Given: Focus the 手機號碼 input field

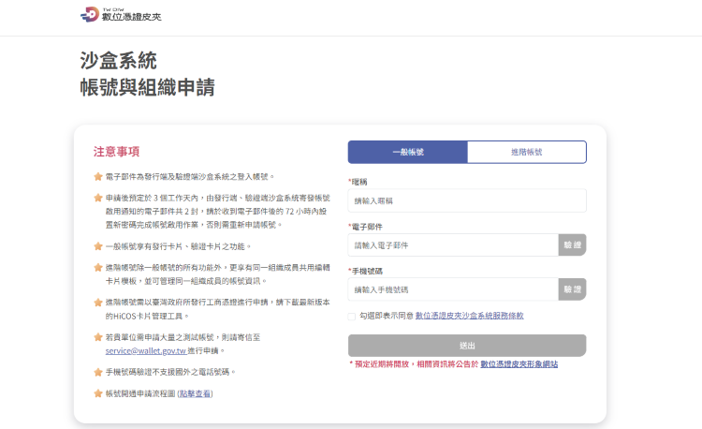Looking at the screenshot, I should coord(453,289).
